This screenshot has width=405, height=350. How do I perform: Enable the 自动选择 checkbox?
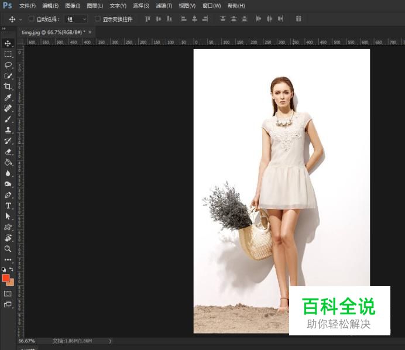tap(32, 19)
